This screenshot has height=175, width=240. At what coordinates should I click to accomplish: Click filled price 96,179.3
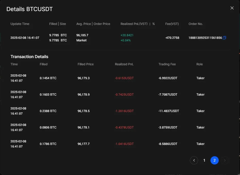(84, 78)
